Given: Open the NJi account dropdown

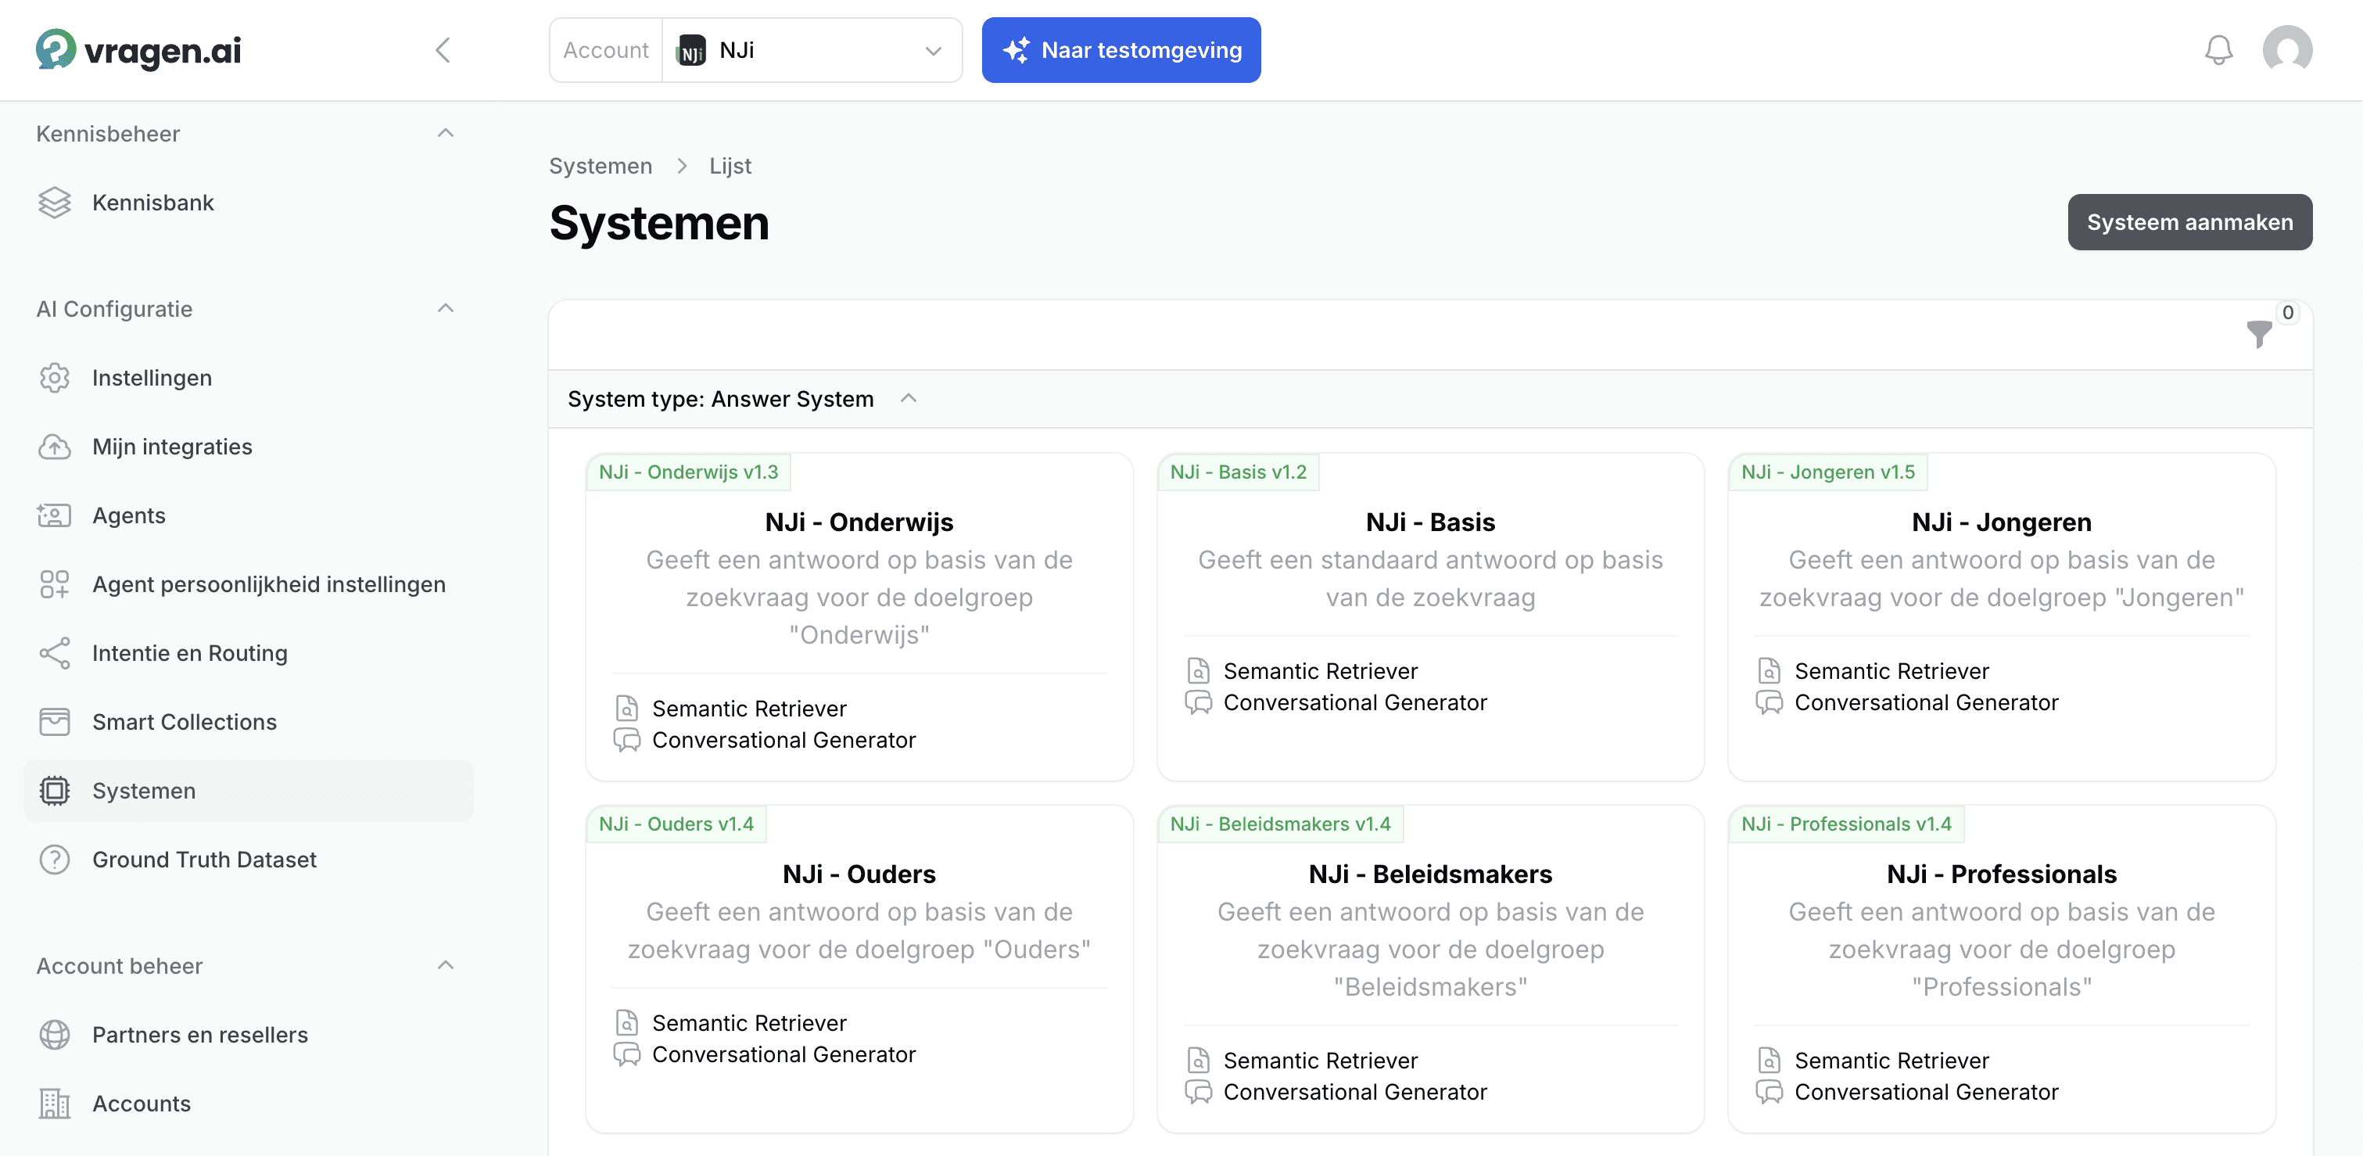Looking at the screenshot, I should (x=933, y=51).
